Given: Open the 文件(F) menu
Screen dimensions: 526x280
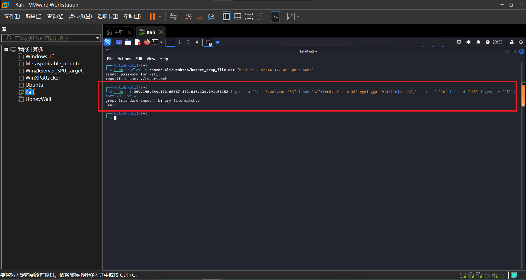Looking at the screenshot, I should (12, 16).
